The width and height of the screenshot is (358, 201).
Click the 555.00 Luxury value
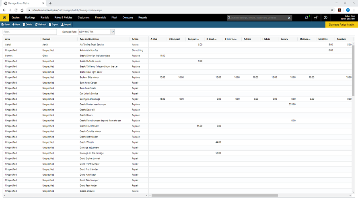[292, 105]
